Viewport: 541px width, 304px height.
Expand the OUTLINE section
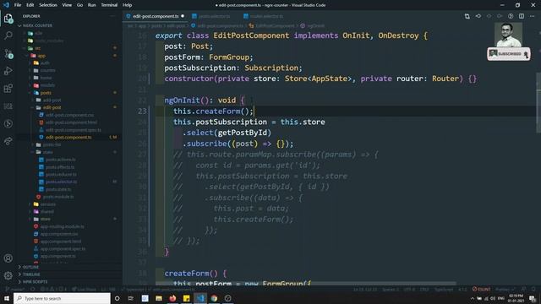tap(30, 267)
